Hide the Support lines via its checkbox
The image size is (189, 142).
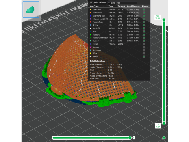click(144, 35)
